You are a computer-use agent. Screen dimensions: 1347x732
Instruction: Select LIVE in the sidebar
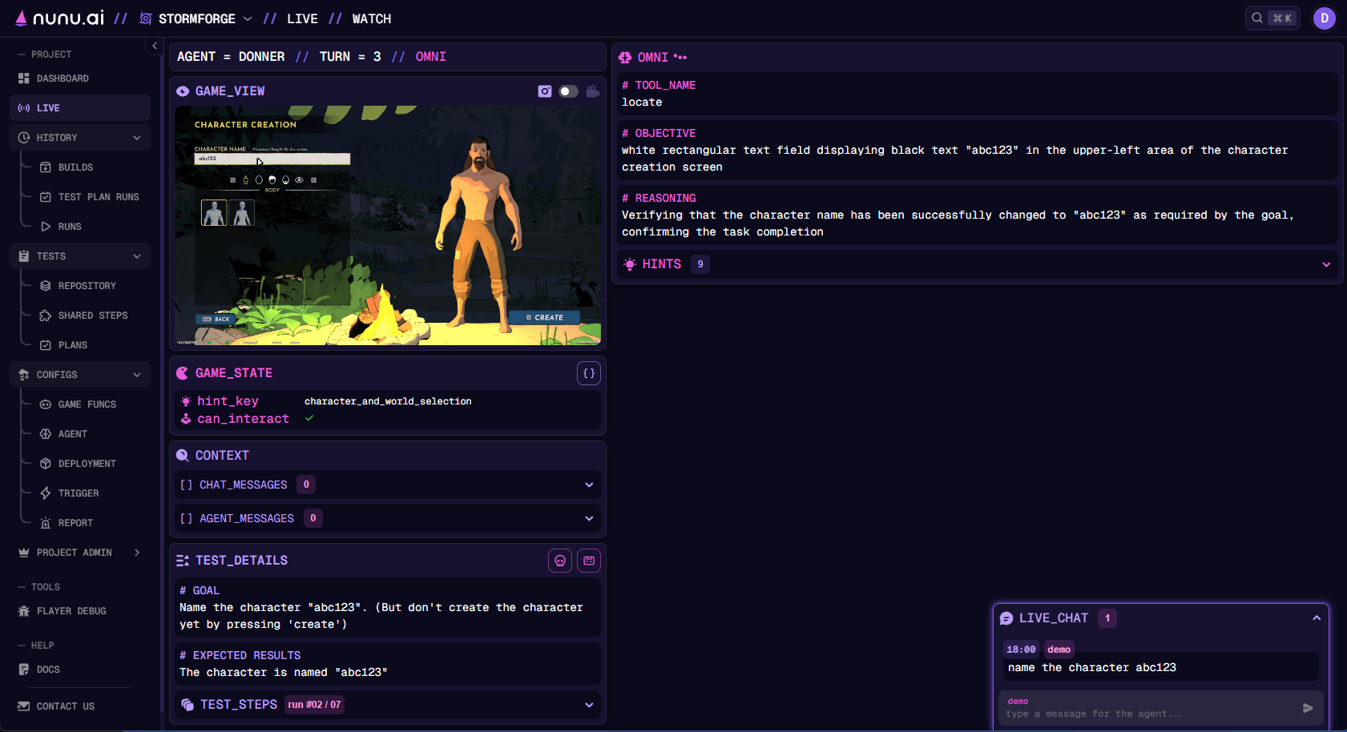(x=80, y=108)
